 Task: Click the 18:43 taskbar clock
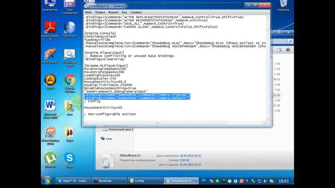(284, 181)
